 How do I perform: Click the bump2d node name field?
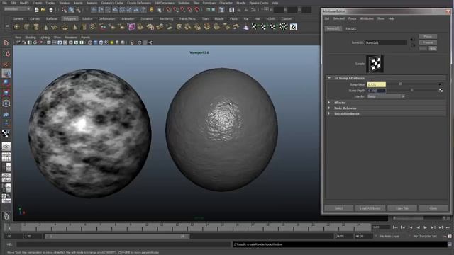[386, 42]
